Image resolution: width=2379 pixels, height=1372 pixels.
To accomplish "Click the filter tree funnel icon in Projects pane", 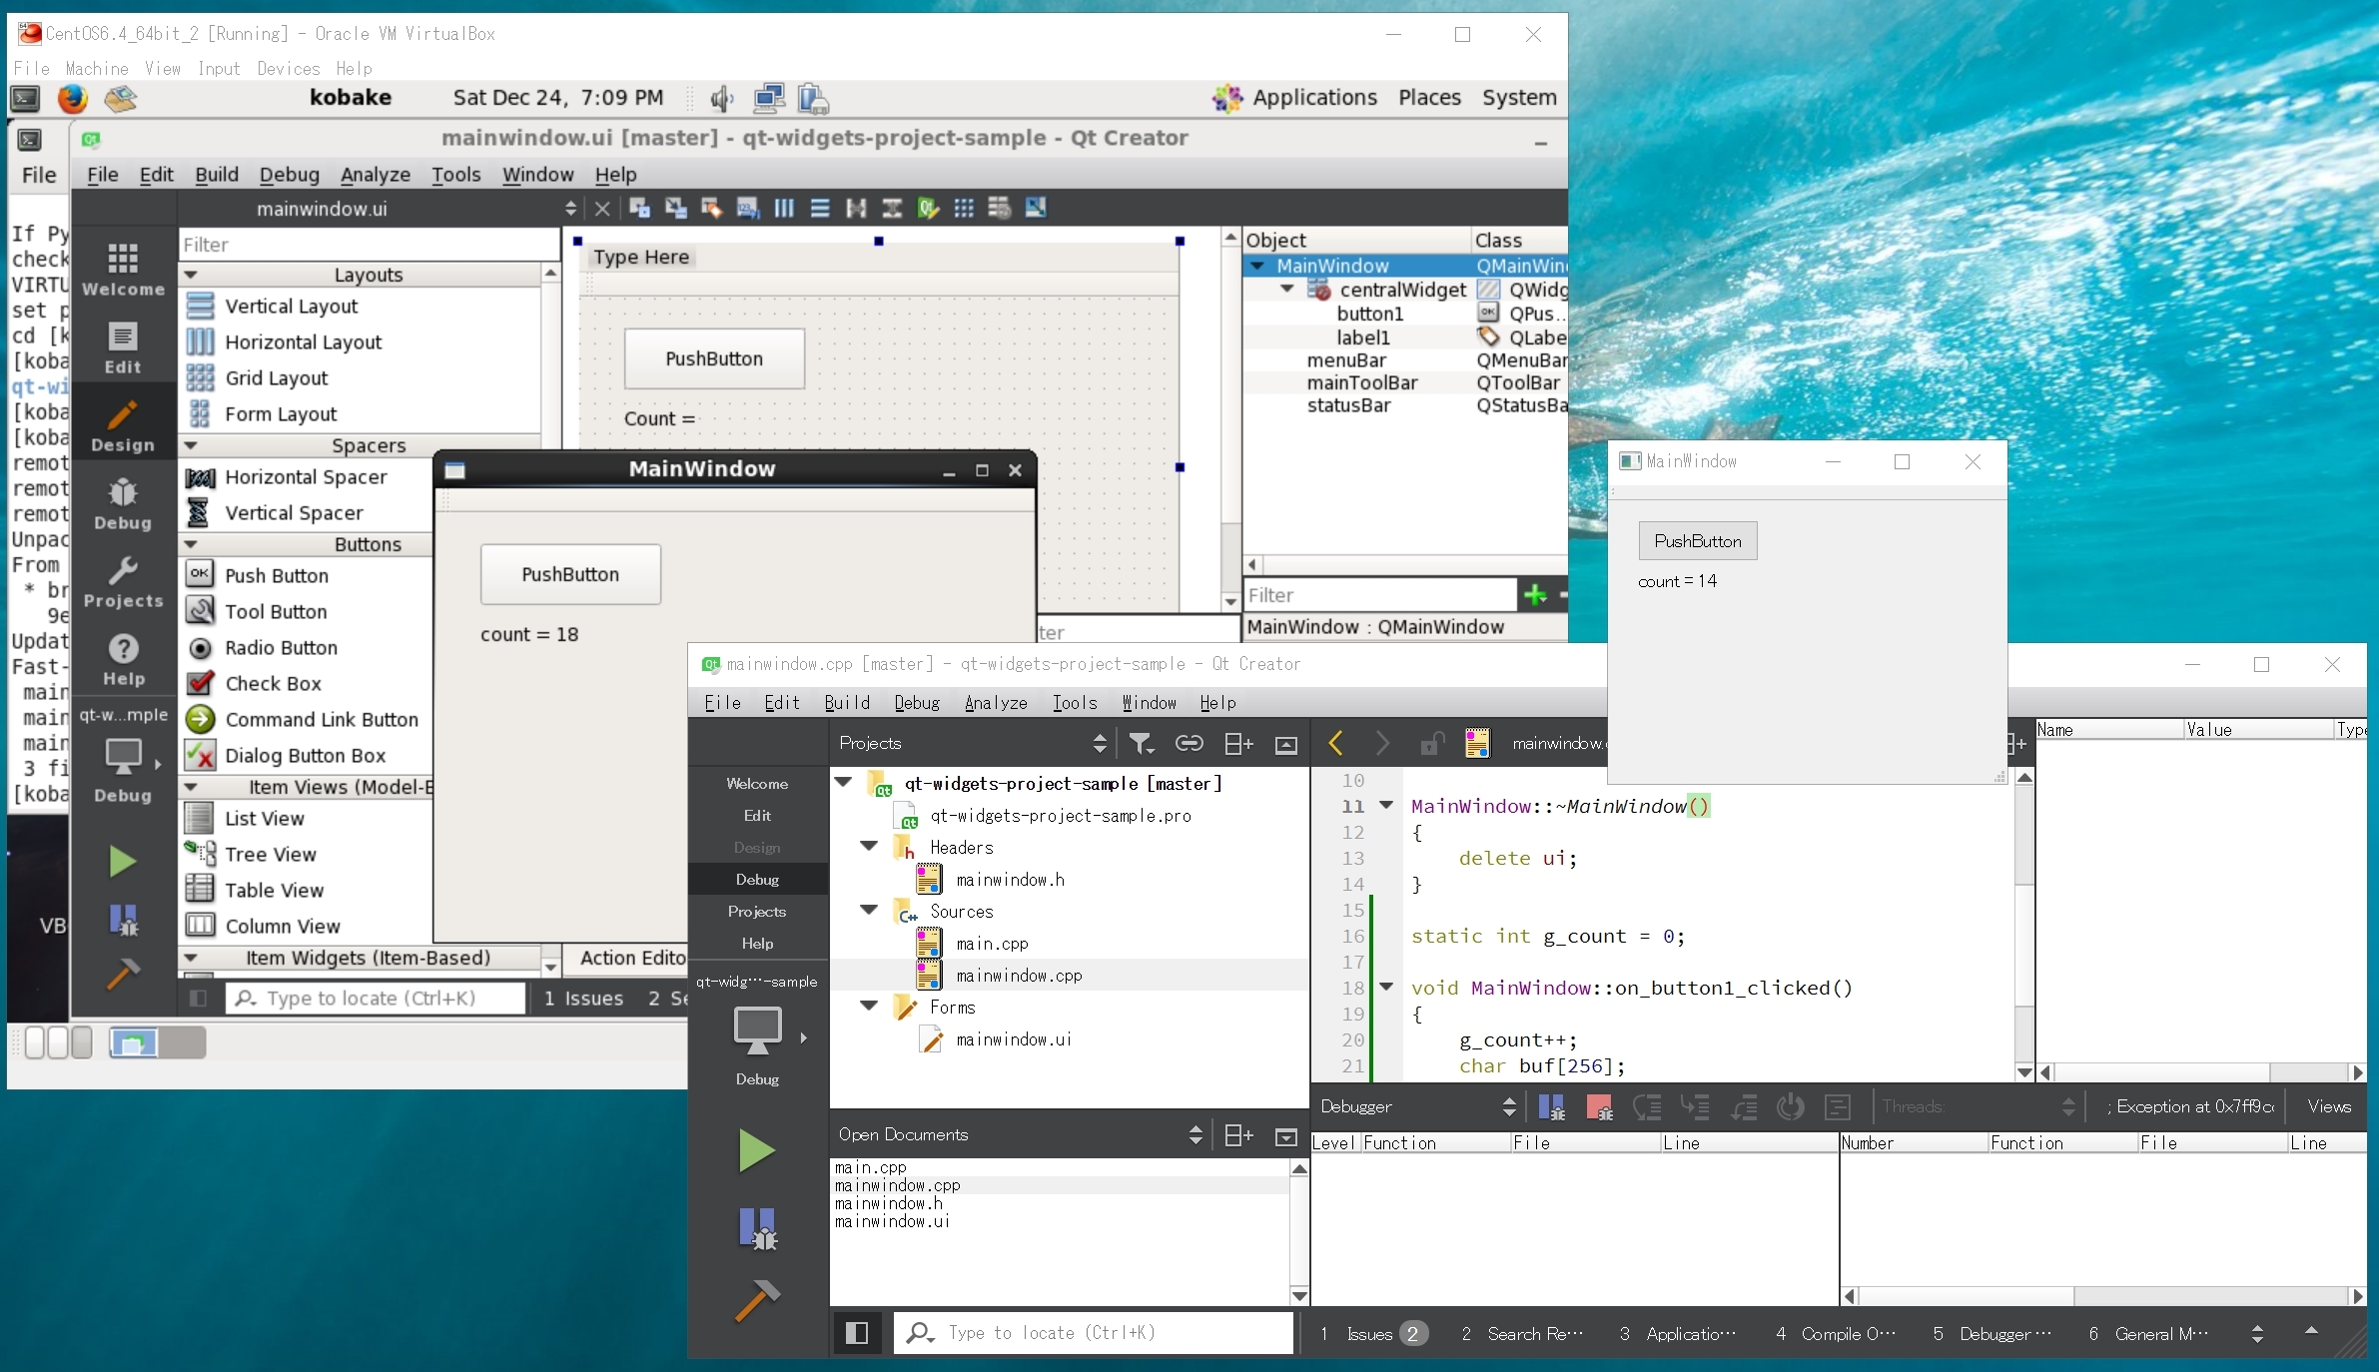I will pyautogui.click(x=1141, y=743).
